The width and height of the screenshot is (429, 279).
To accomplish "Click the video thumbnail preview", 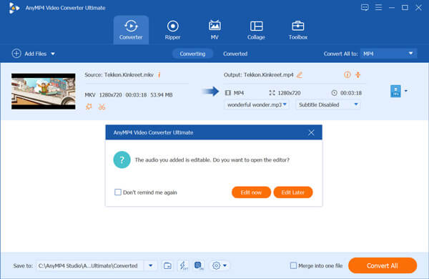I will (43, 91).
